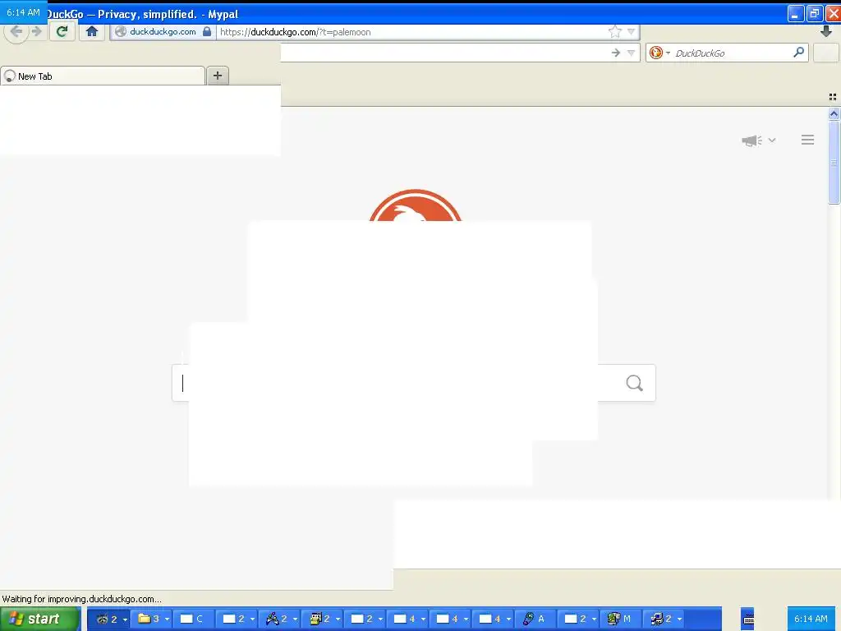Open the DuckDuckGo search engine selector
Screen dimensions: 841x631
(659, 53)
